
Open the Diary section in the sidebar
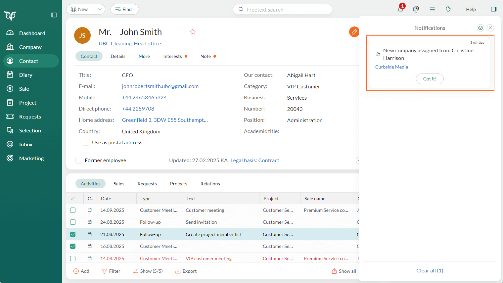point(25,75)
